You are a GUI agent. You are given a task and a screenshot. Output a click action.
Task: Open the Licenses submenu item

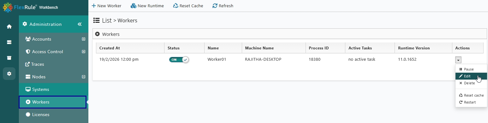click(54, 115)
